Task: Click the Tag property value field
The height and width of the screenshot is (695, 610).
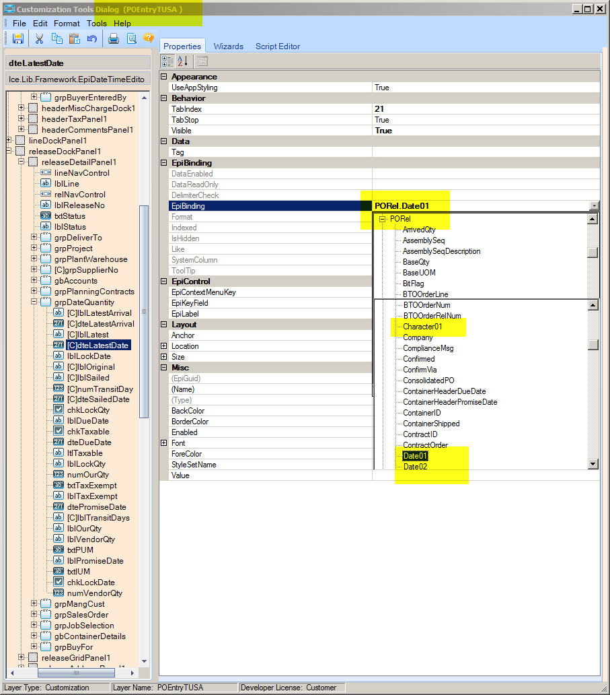Action: coord(486,152)
